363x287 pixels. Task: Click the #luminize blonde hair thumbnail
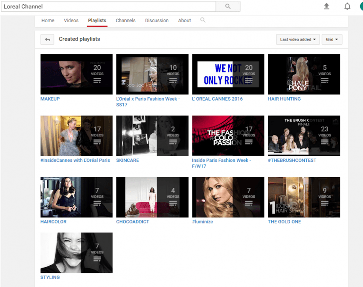[228, 197]
